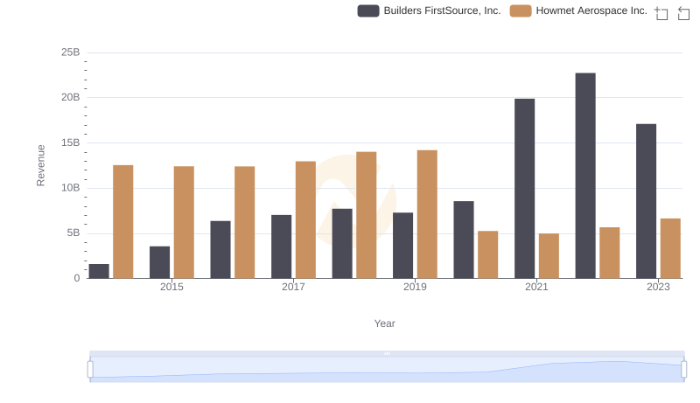Click the 2018 Howmet Aerospace bar
This screenshot has height=403, width=700.
(x=367, y=215)
